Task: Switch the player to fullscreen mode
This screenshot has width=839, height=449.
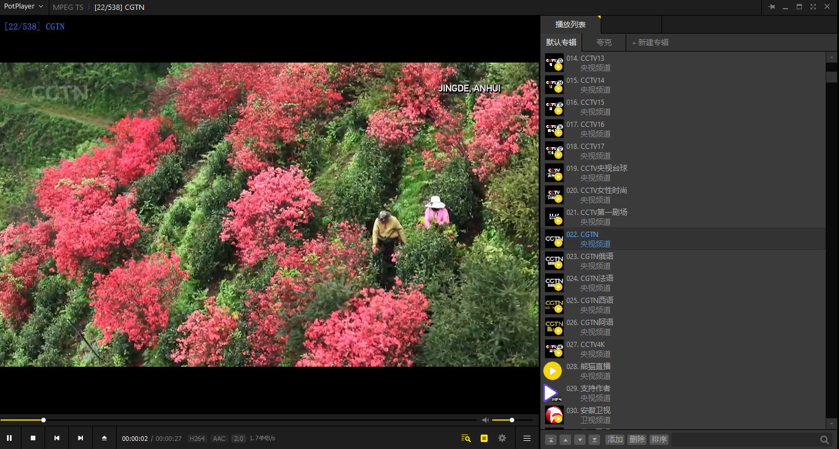Action: coord(813,7)
